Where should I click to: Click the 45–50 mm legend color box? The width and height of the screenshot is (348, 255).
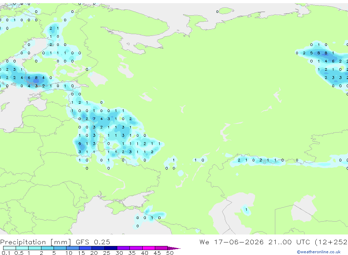(x=161, y=248)
